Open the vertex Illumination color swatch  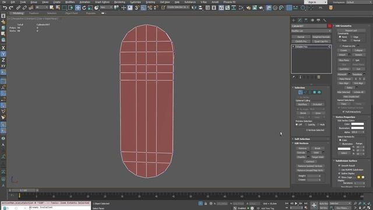pyautogui.click(x=357, y=128)
